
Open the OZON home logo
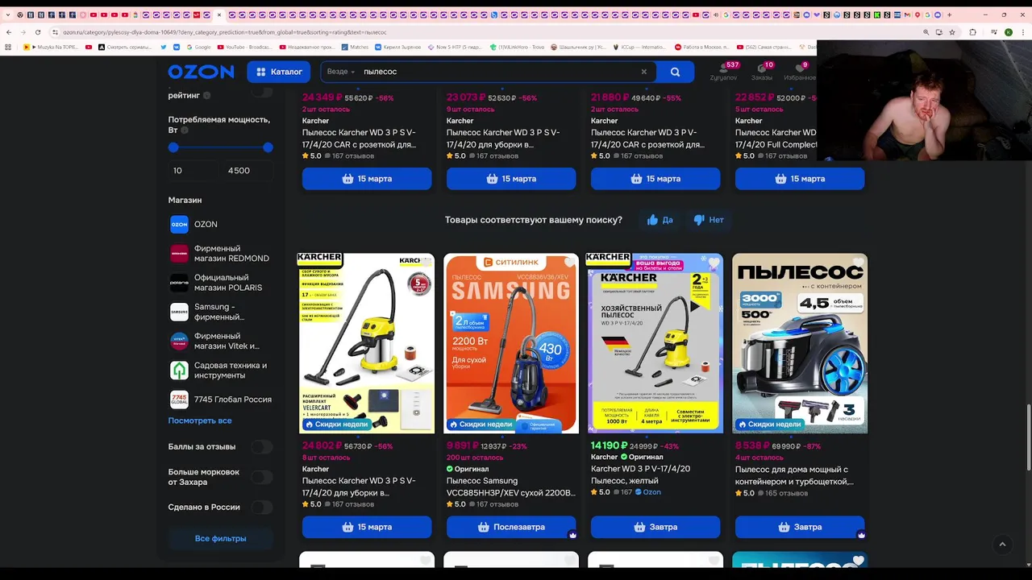[x=201, y=72]
